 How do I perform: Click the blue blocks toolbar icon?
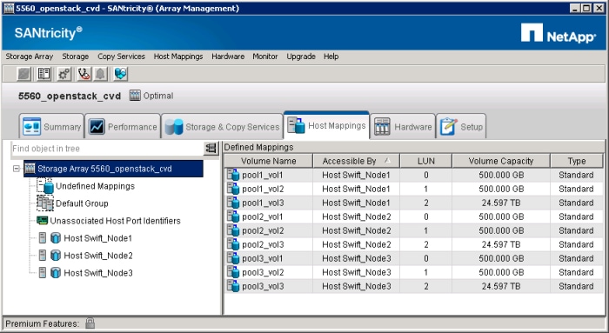click(x=121, y=74)
